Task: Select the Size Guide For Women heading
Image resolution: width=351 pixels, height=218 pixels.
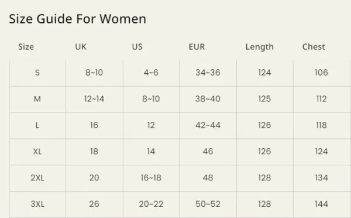Action: click(x=77, y=19)
